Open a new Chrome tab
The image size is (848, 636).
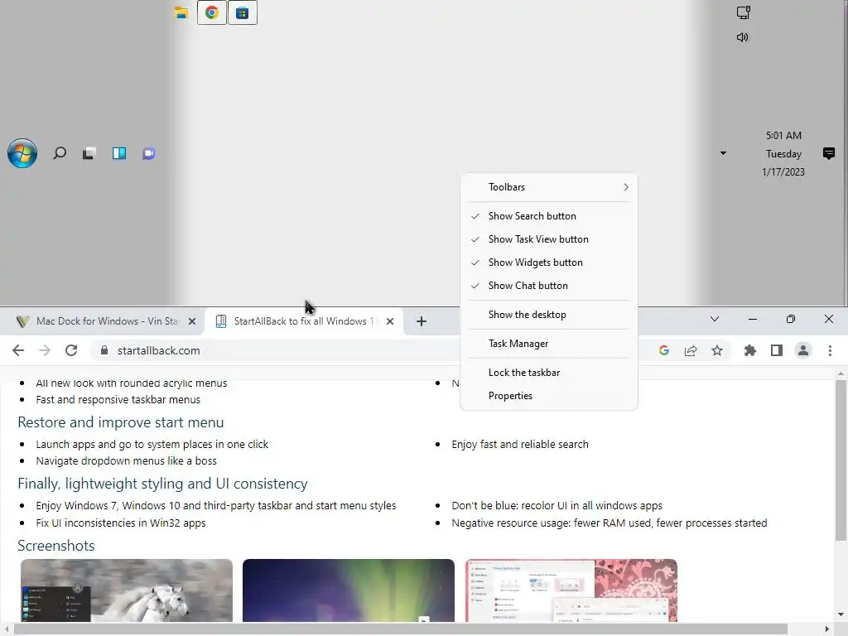[422, 321]
